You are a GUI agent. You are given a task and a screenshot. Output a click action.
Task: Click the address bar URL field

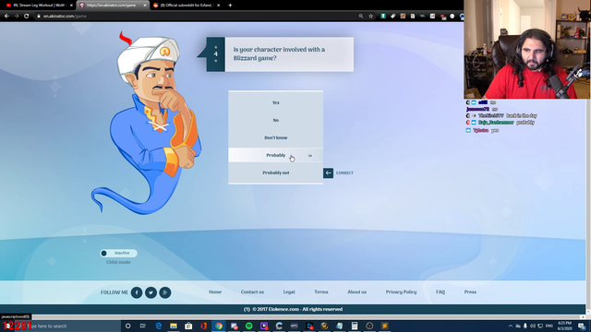coord(196,16)
